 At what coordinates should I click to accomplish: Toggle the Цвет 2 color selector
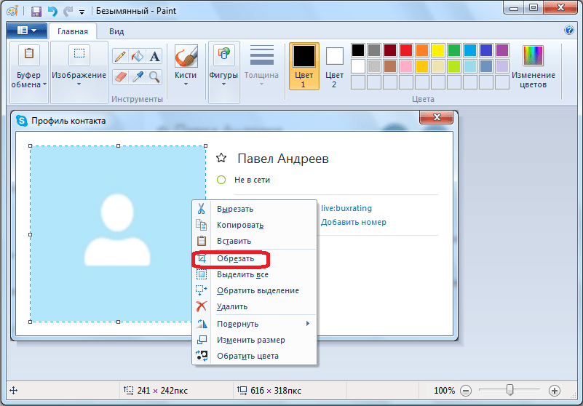[x=334, y=65]
